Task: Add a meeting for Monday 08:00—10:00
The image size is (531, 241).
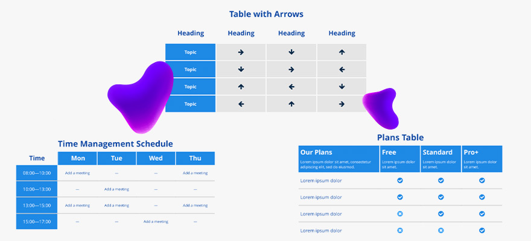Action: [x=78, y=173]
